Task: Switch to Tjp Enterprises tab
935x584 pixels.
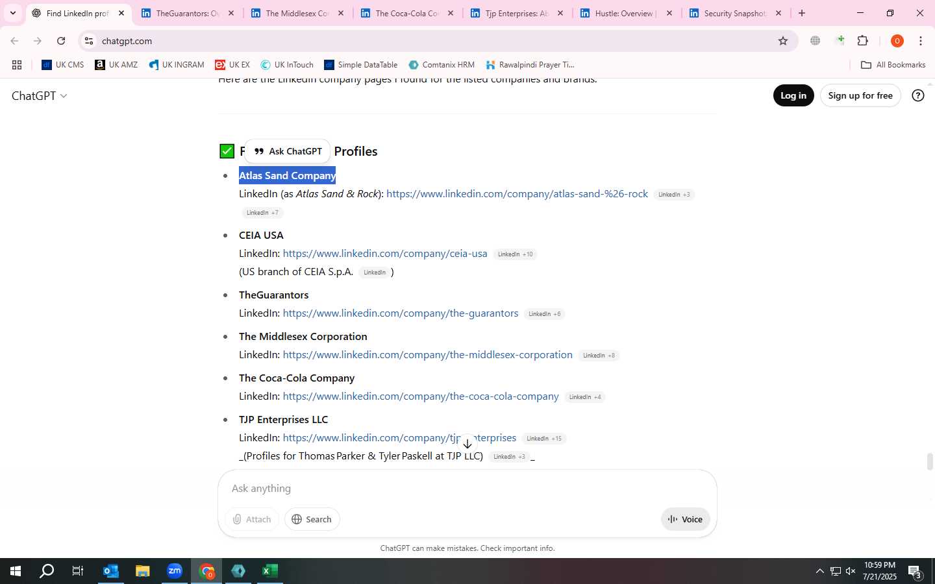Action: coord(516,13)
